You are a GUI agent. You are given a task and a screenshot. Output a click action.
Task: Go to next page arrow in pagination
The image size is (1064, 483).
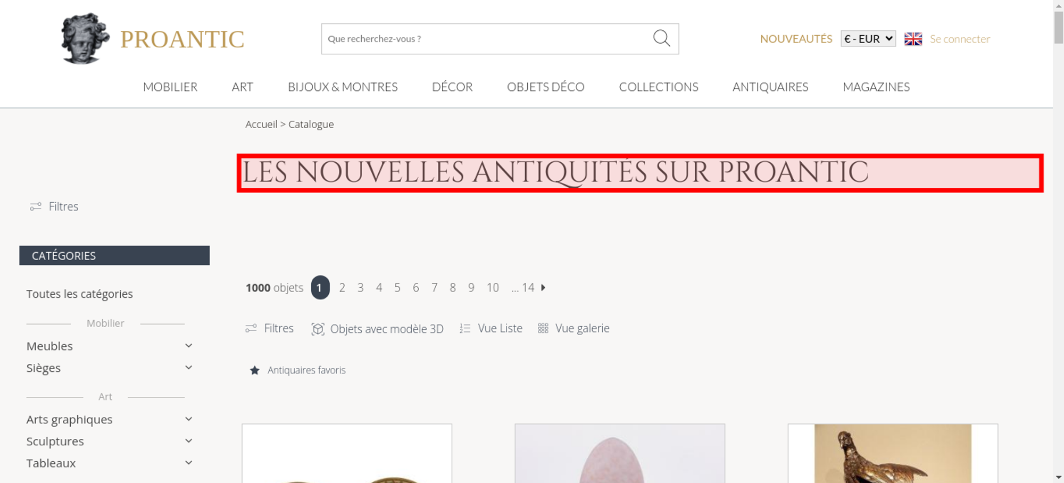pyautogui.click(x=543, y=288)
